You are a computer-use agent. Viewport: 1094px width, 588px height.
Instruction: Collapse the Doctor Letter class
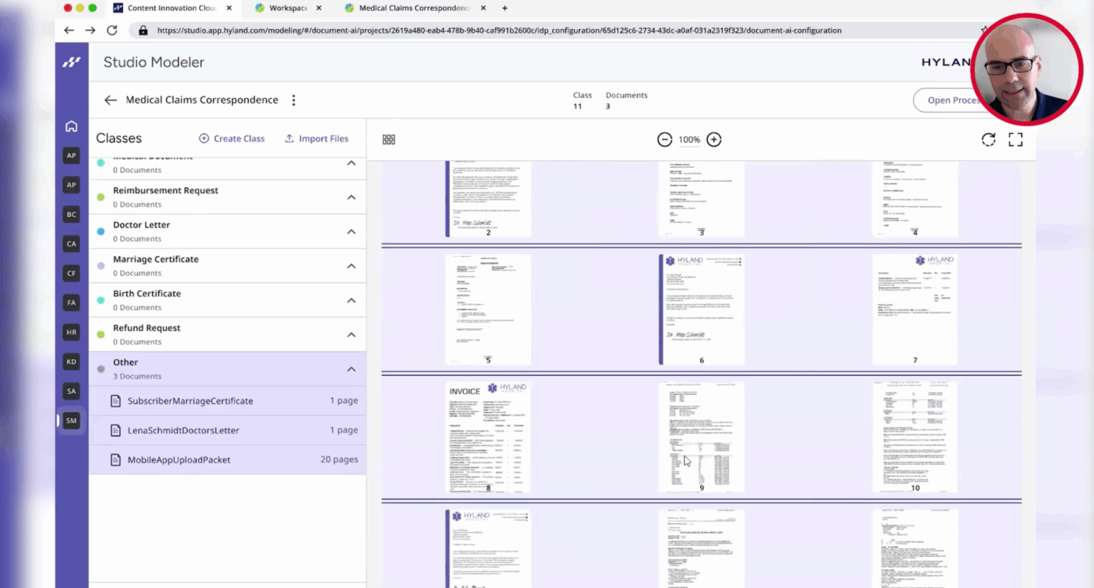[351, 231]
